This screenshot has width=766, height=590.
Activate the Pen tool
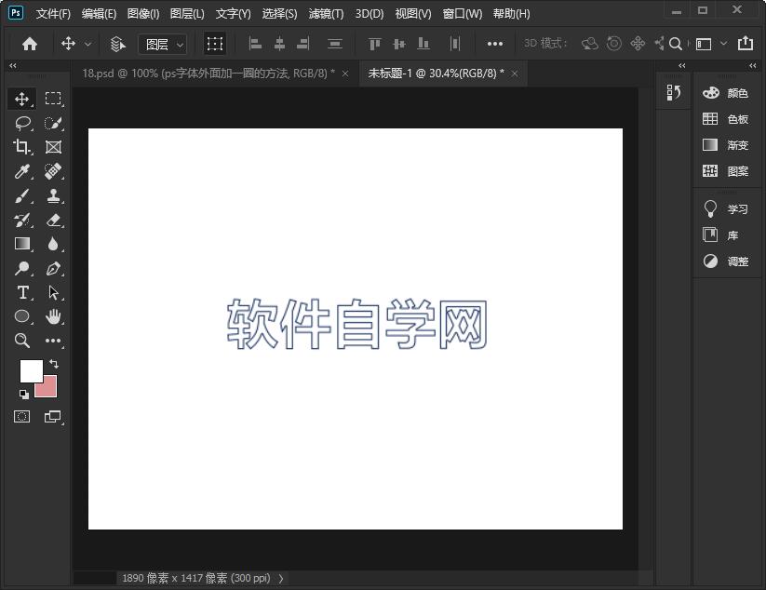[x=53, y=269]
